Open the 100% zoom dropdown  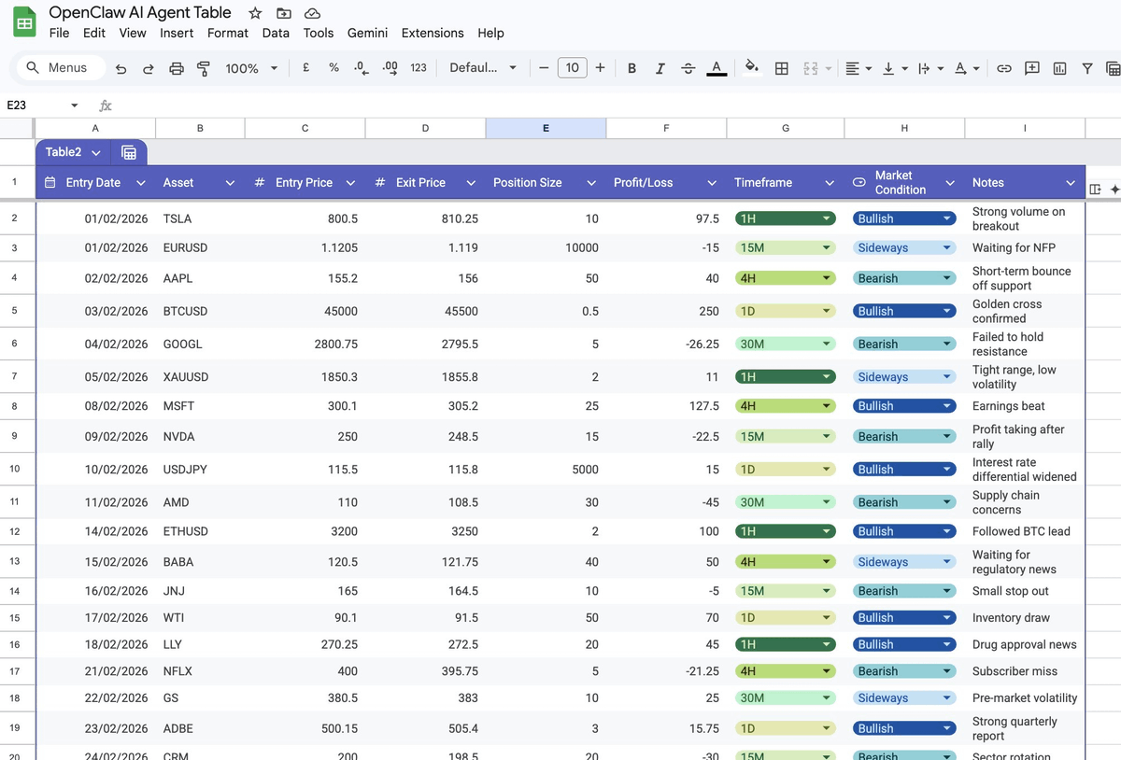click(x=252, y=68)
